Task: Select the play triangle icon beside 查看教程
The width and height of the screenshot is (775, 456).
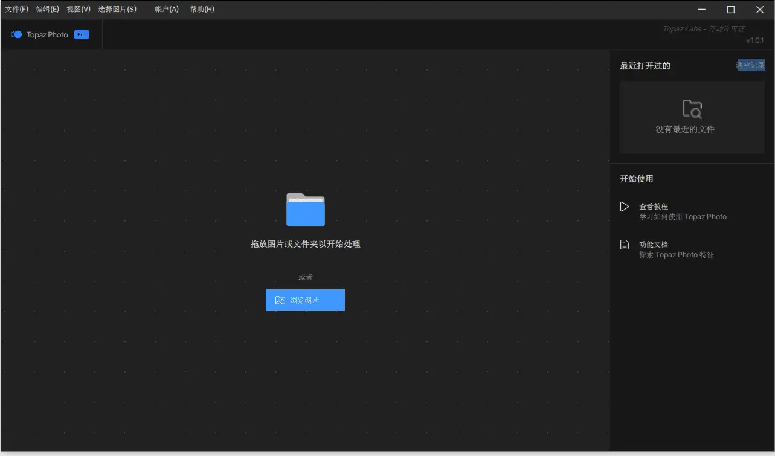Action: 625,206
